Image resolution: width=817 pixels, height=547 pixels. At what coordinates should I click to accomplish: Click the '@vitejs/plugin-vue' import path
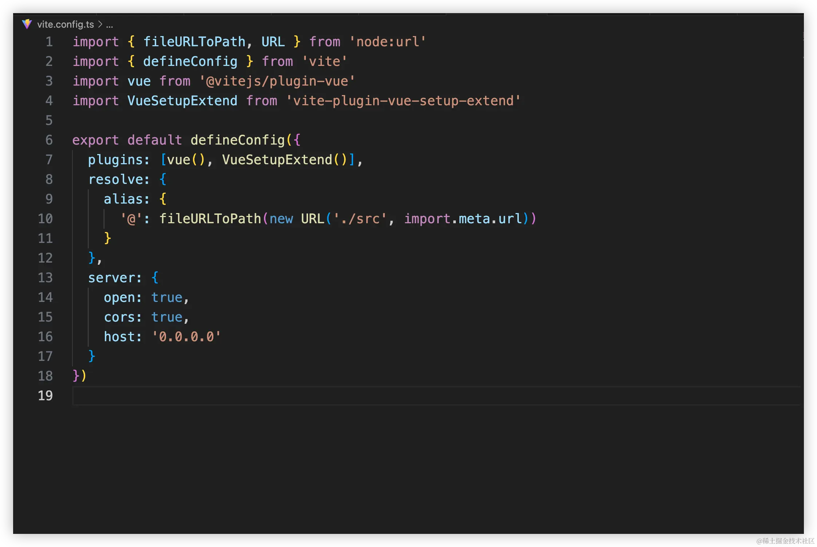click(x=277, y=81)
